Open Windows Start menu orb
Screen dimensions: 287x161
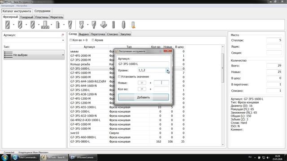pos(4,157)
